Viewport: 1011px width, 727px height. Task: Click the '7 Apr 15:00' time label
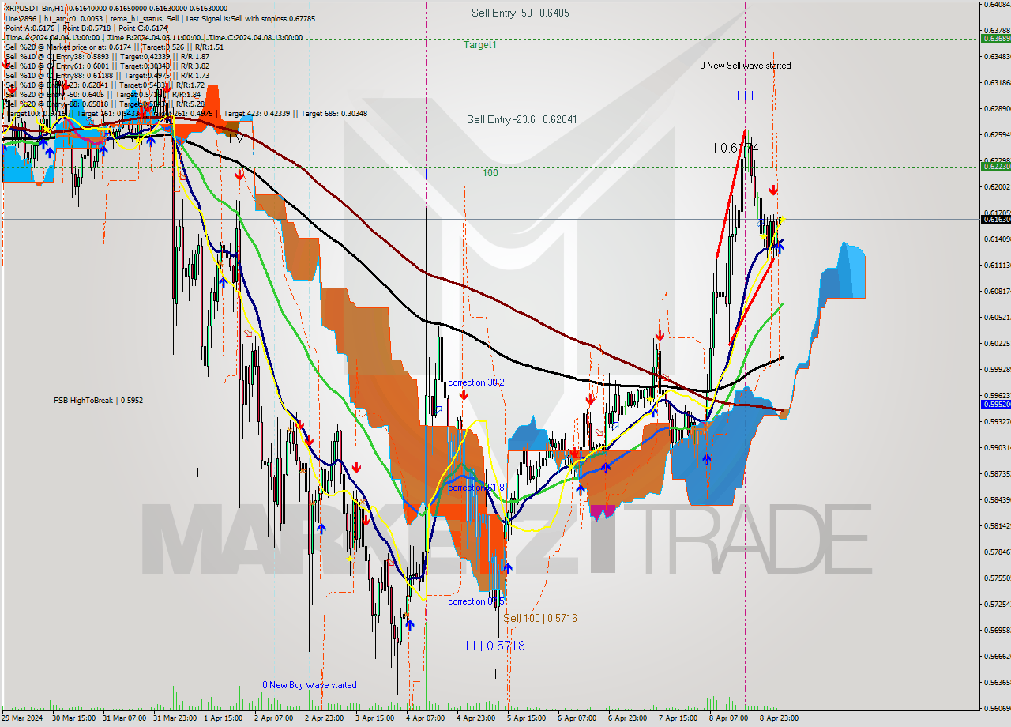678,718
